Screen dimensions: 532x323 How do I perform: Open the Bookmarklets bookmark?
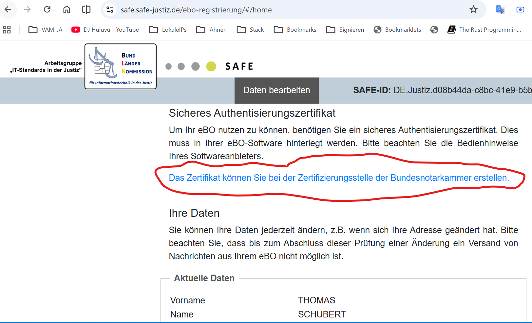[397, 30]
